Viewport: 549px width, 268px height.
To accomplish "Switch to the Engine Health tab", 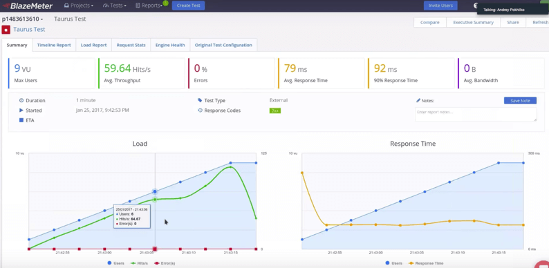I will coord(170,45).
